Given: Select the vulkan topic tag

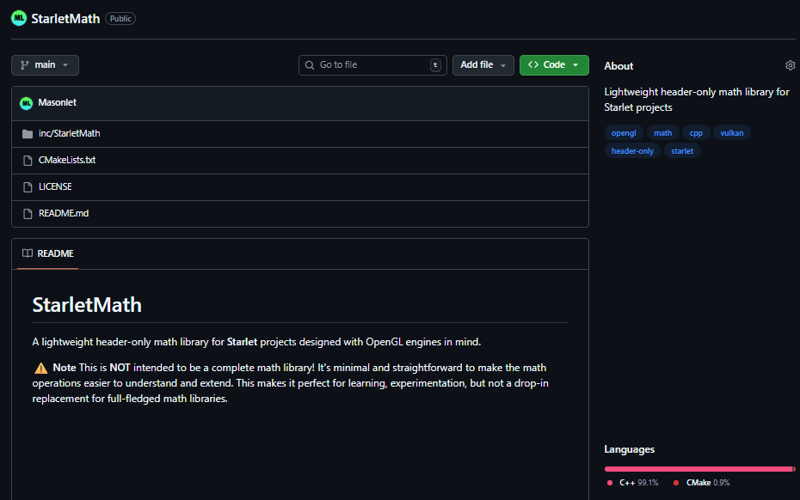Looking at the screenshot, I should (731, 132).
